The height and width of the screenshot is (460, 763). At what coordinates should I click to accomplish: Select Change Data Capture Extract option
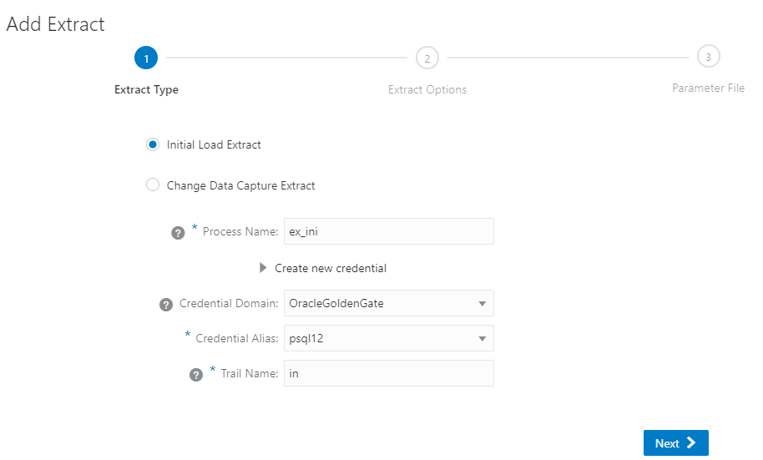pos(153,185)
